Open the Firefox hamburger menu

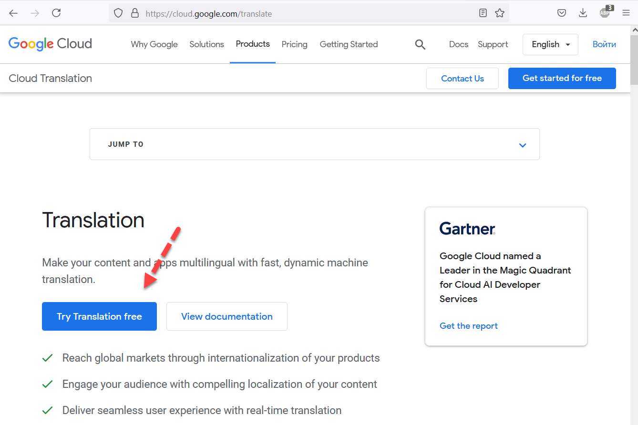pos(626,13)
